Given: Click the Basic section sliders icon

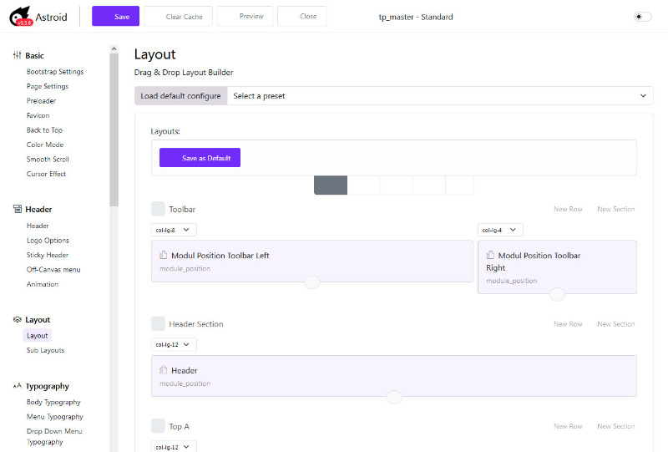Looking at the screenshot, I should pos(17,56).
